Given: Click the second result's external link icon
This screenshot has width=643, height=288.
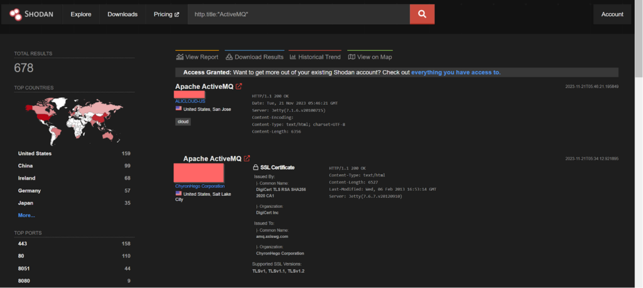Looking at the screenshot, I should (247, 158).
